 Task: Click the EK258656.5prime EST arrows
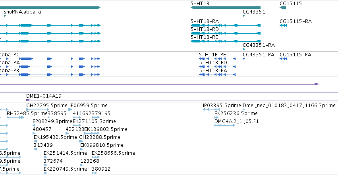96,157
